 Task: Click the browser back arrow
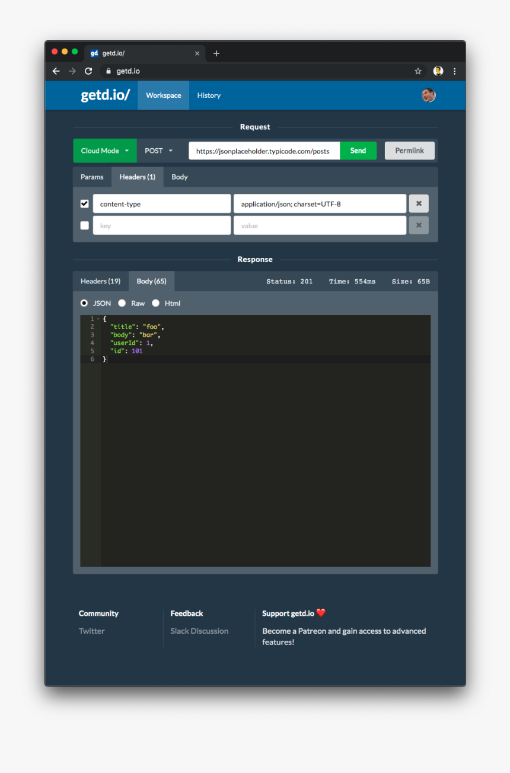(x=56, y=71)
